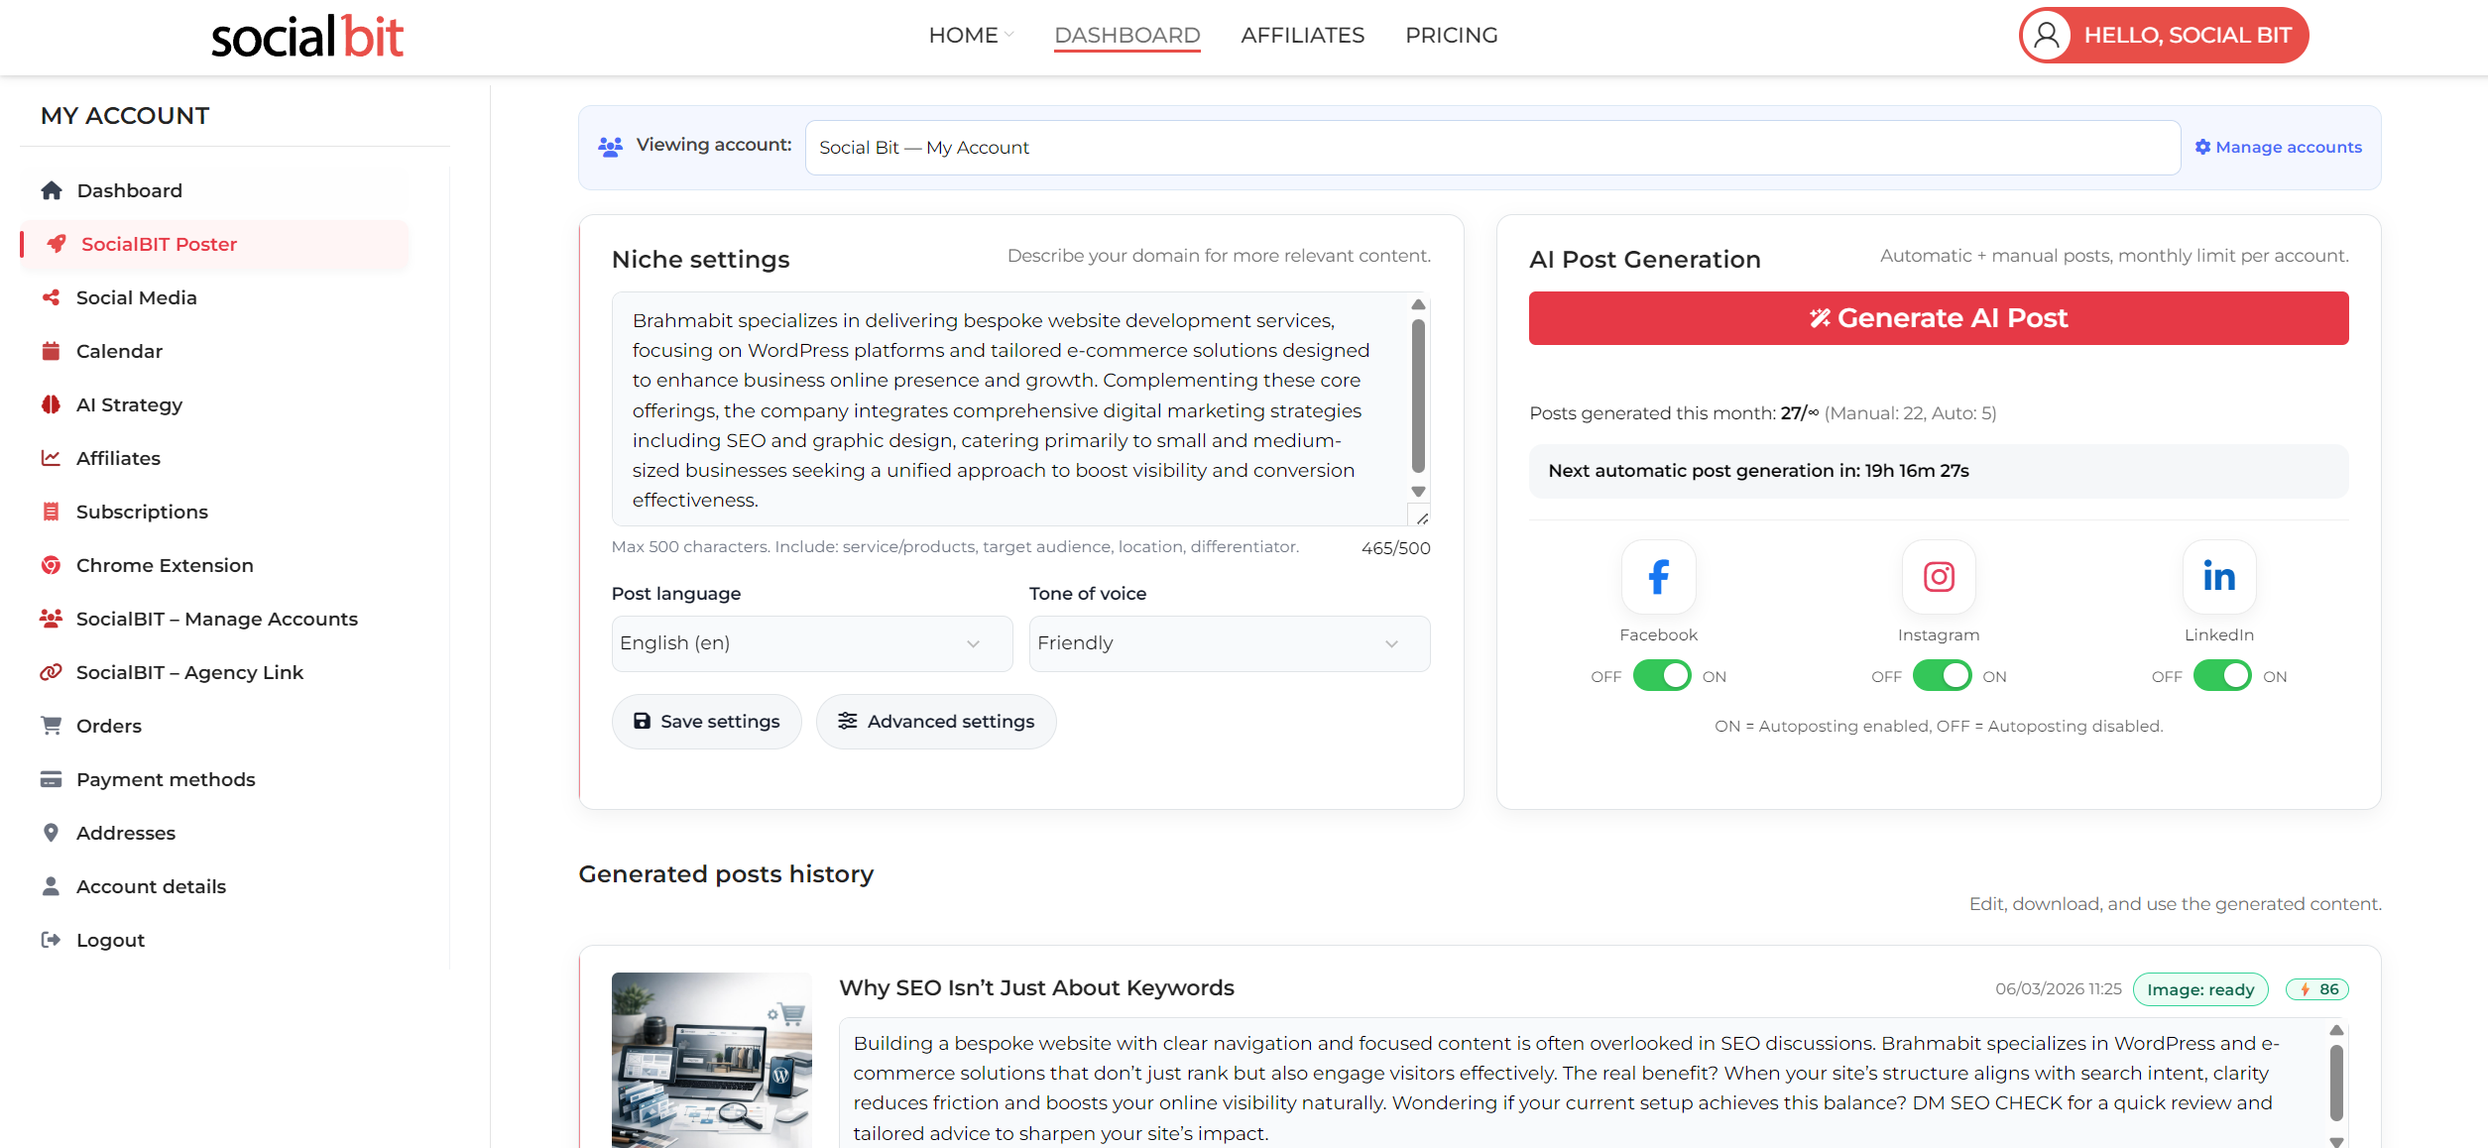Open the Viewing account selector
Viewport: 2488px width, 1148px height.
1491,148
